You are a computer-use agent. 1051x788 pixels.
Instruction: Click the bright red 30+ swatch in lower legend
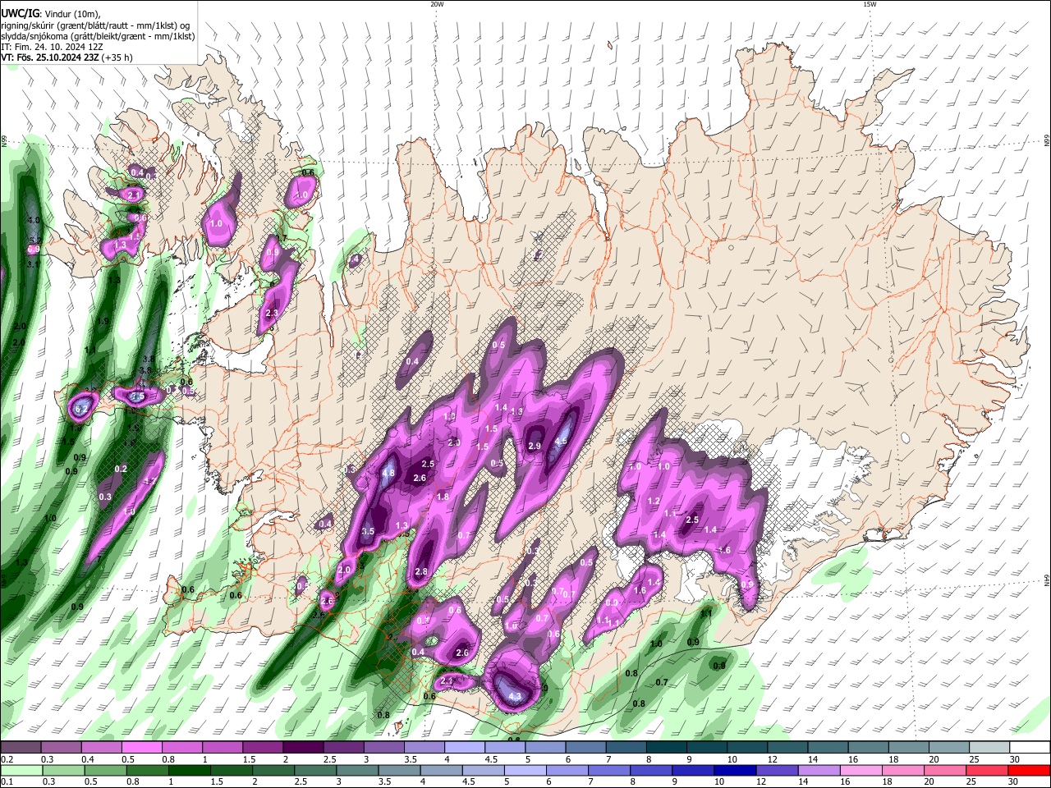point(1030,771)
